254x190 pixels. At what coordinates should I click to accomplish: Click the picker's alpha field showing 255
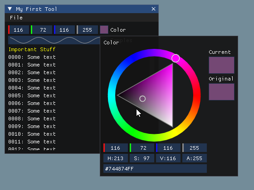tap(195, 148)
